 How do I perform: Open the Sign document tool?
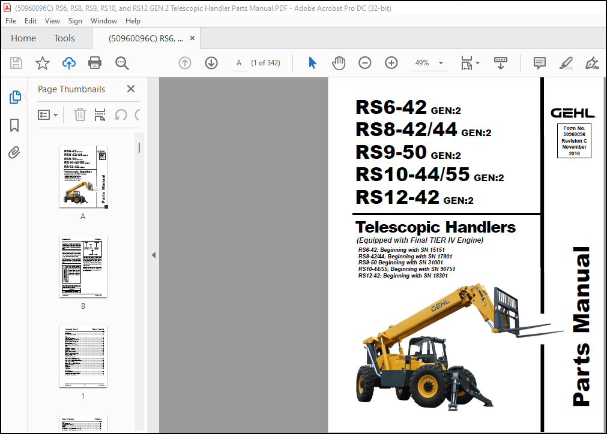click(592, 63)
